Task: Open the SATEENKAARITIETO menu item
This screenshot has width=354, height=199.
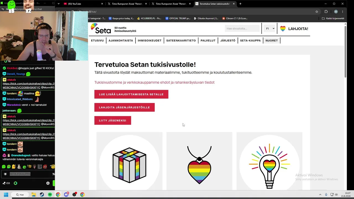Action: (x=181, y=41)
